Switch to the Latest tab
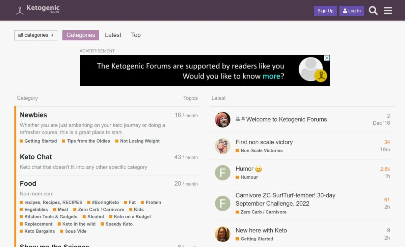Screen dimensions: 405x247 [x=113, y=35]
